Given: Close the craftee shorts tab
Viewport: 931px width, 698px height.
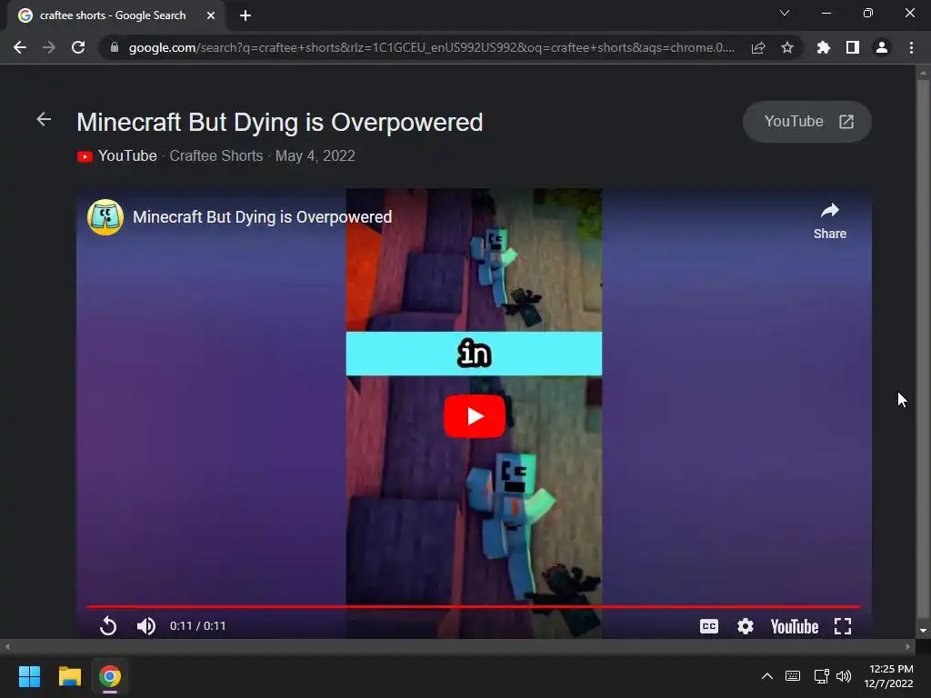Looking at the screenshot, I should pyautogui.click(x=211, y=15).
